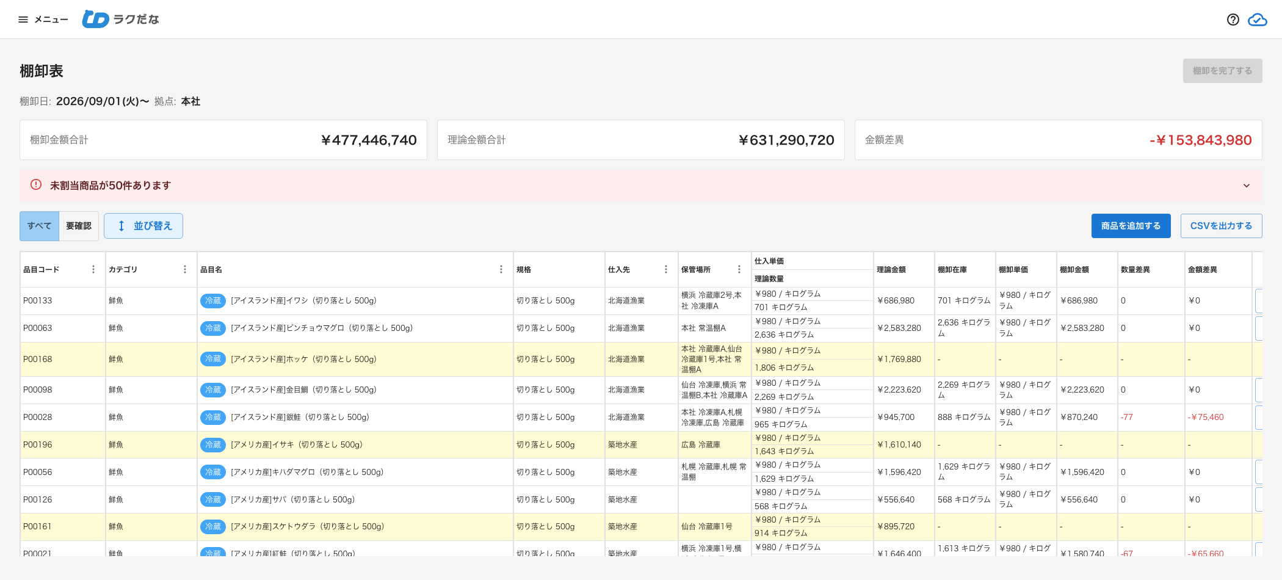This screenshot has height=580, width=1282.
Task: Click the 冷蔵 badge on the ホッケ row
Action: click(x=213, y=359)
